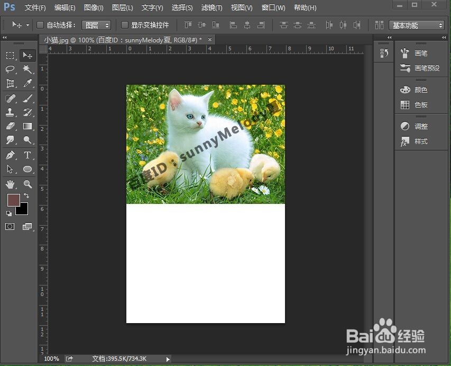This screenshot has height=366, width=451.
Task: Select the Lasso tool
Action: click(10, 69)
